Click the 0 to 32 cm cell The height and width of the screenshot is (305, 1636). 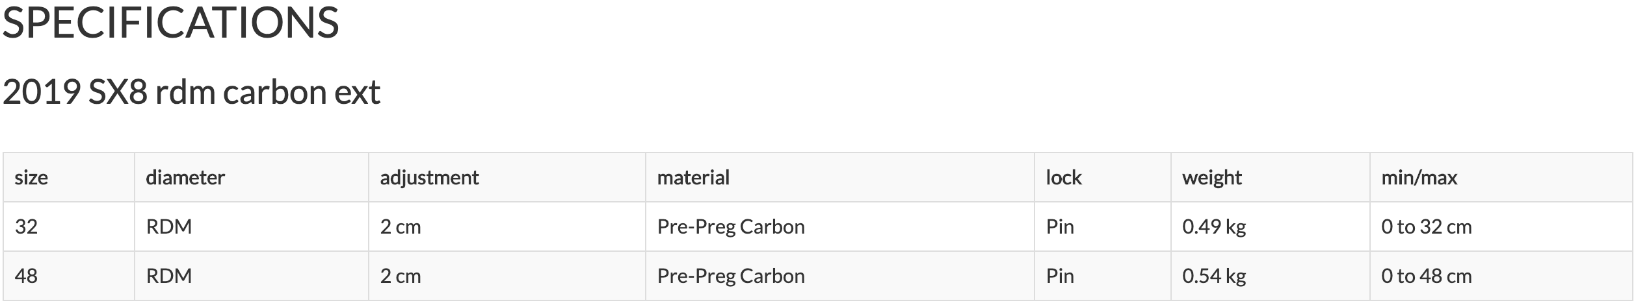tap(1426, 226)
